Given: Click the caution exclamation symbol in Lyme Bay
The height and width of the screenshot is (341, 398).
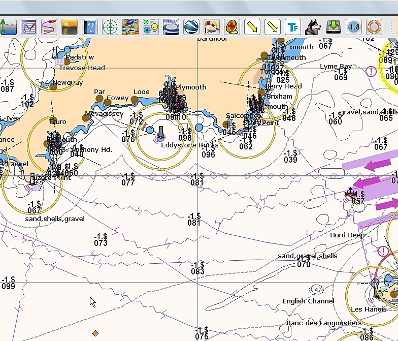Looking at the screenshot, I should pos(371,71).
